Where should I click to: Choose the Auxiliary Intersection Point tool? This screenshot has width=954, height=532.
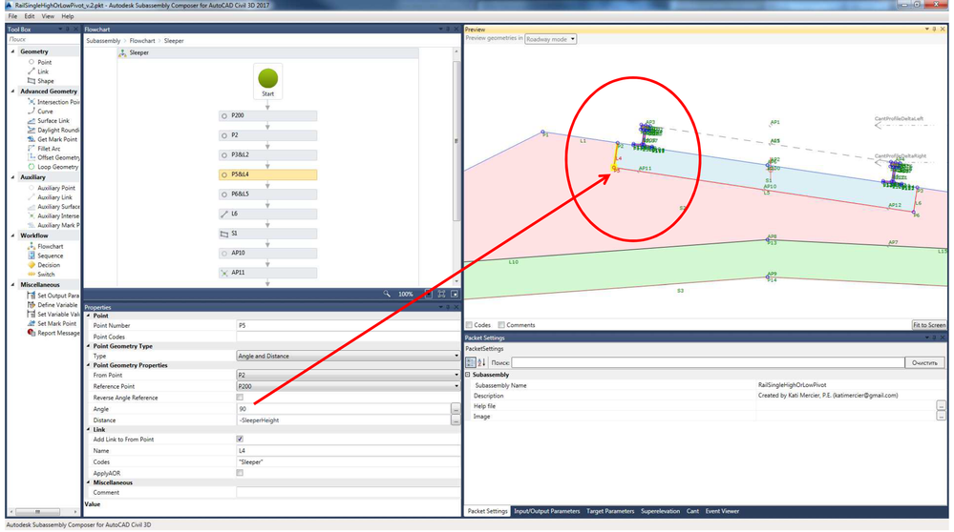tap(53, 216)
